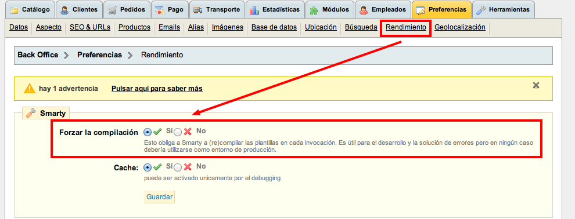Viewport: 575px width, 219px height.
Task: Open Alias preferences submenu
Action: [x=196, y=27]
